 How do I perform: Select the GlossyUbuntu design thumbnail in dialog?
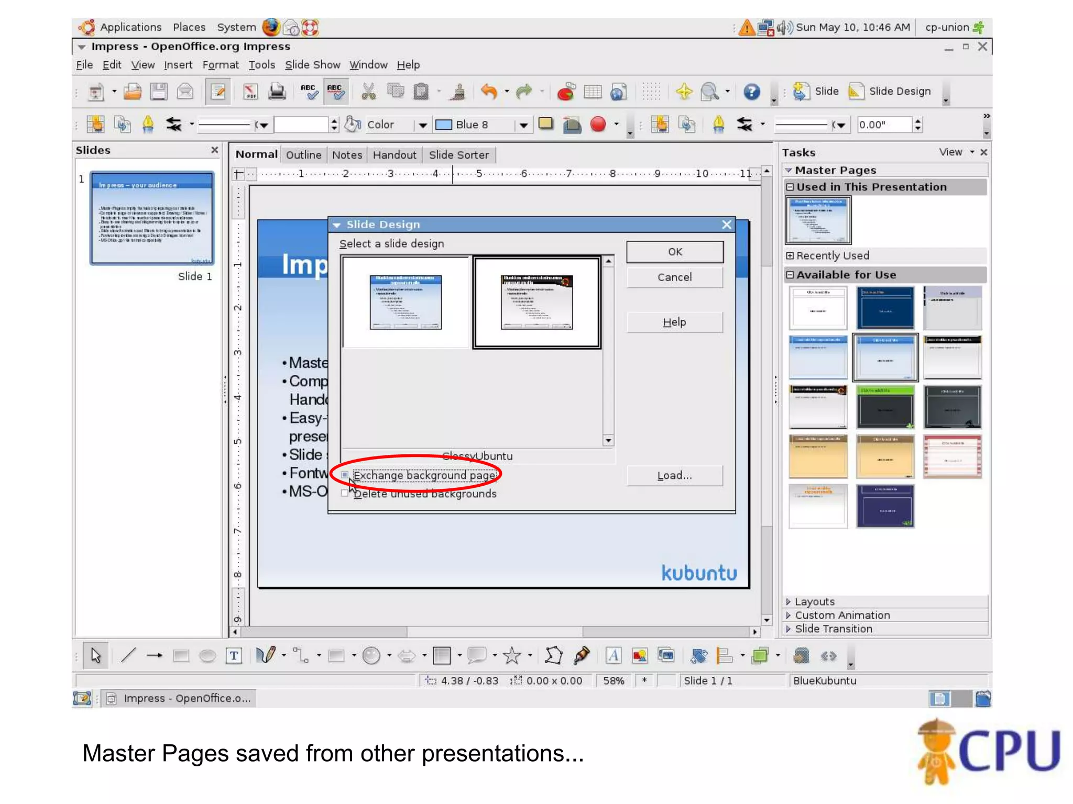click(536, 302)
